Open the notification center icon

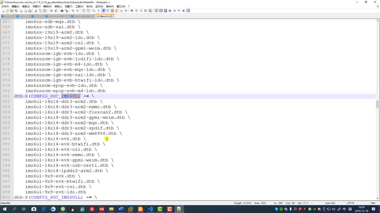point(373,209)
